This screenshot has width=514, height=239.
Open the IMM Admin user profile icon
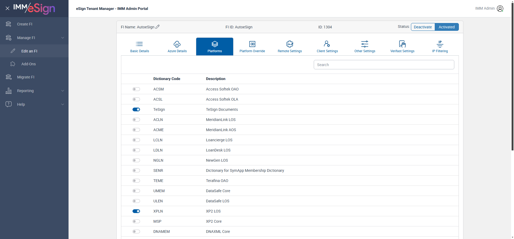tap(500, 9)
